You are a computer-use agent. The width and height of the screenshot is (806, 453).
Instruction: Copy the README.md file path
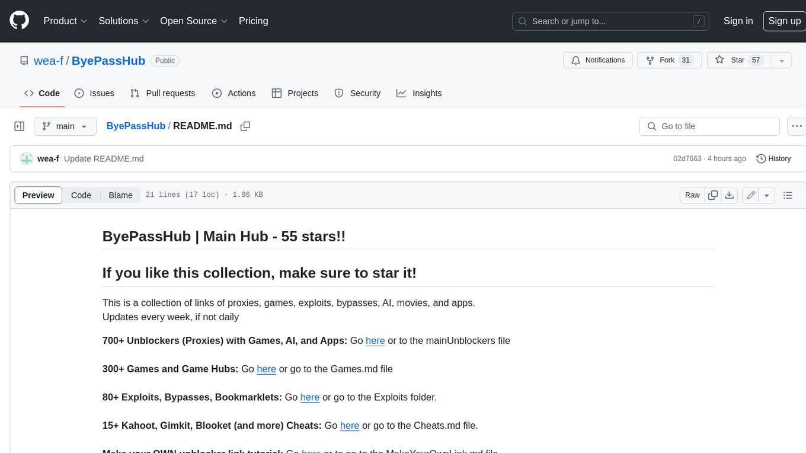pyautogui.click(x=245, y=126)
